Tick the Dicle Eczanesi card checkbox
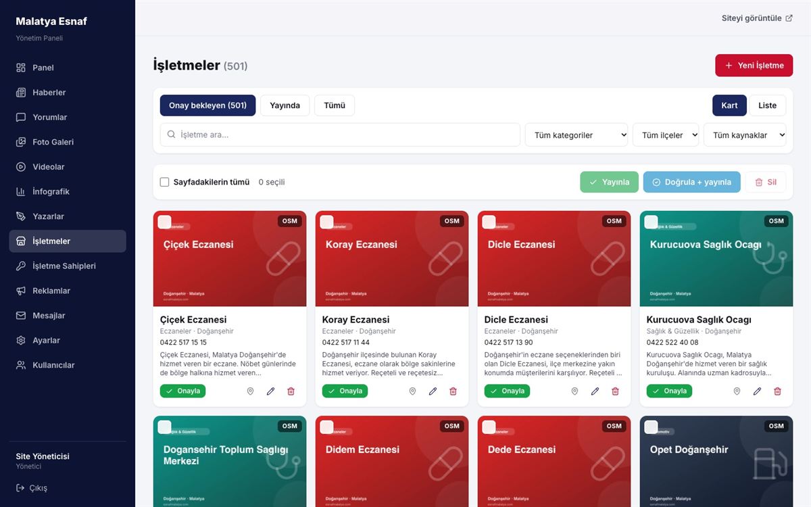 [489, 222]
